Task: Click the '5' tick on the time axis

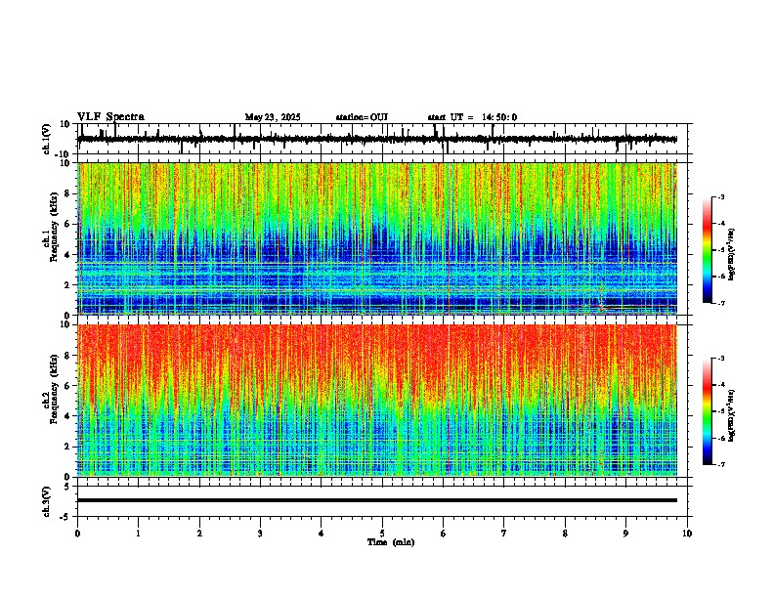Action: [382, 534]
